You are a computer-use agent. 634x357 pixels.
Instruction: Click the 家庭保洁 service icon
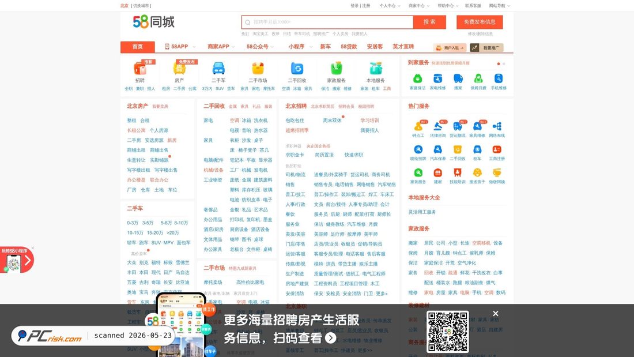click(418, 78)
